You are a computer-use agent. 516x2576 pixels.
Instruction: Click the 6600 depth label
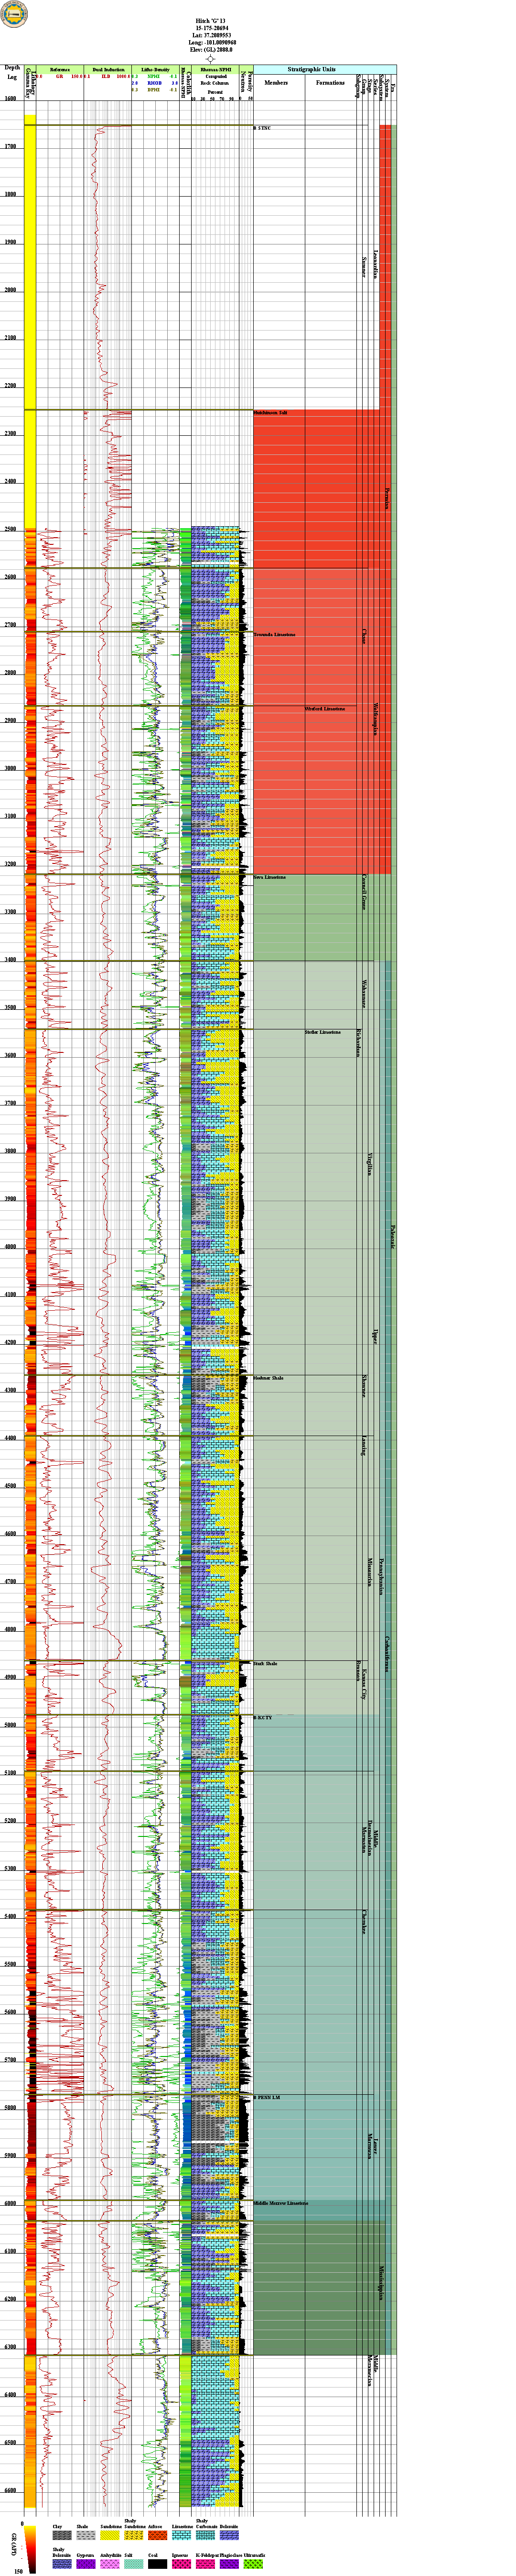click(10, 2489)
